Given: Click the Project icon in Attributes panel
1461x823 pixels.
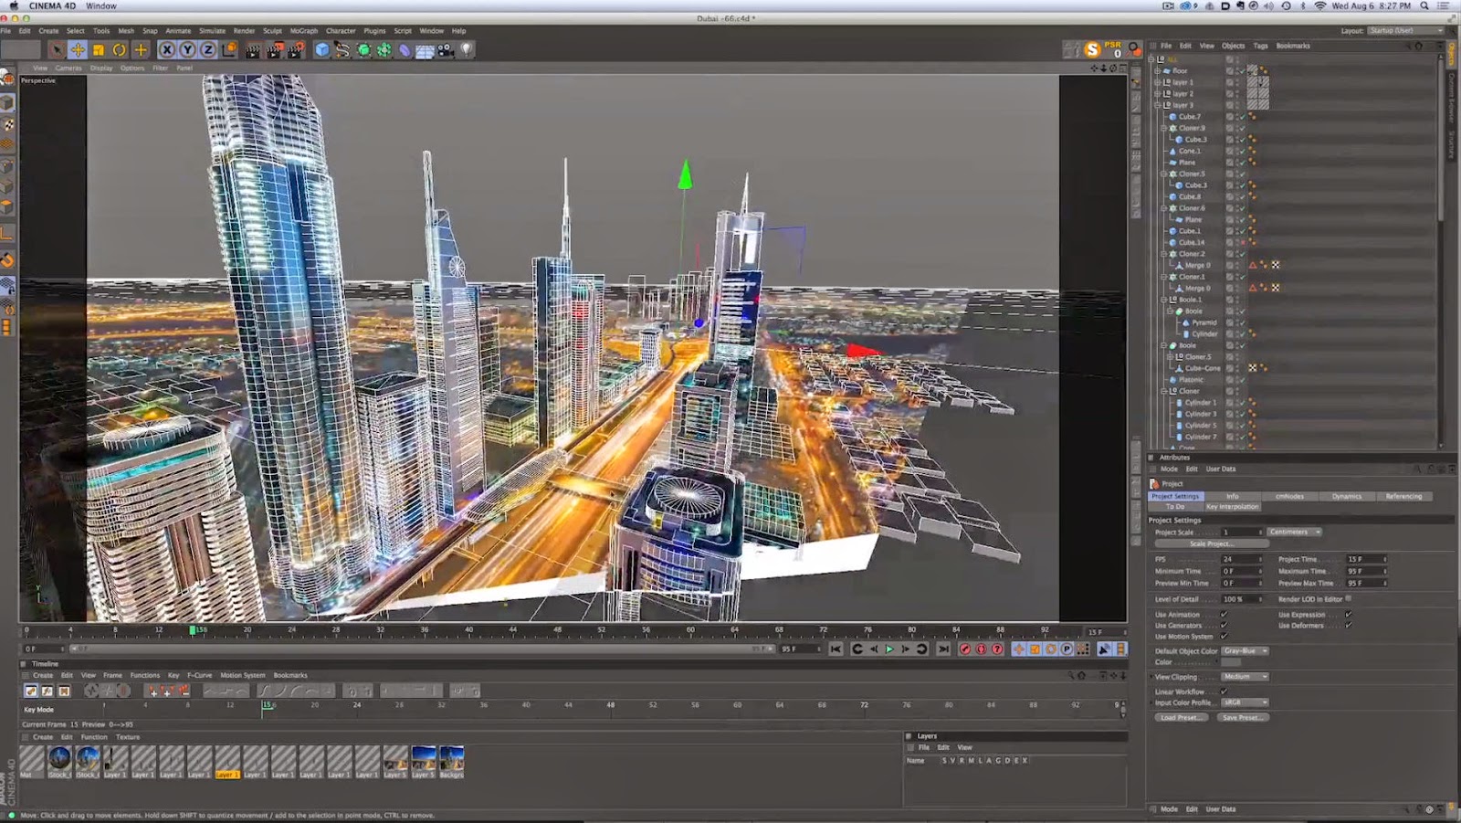Looking at the screenshot, I should click(x=1154, y=483).
